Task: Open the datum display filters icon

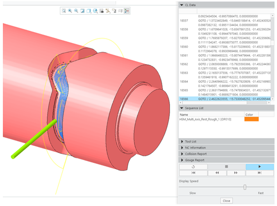Action: point(107,11)
